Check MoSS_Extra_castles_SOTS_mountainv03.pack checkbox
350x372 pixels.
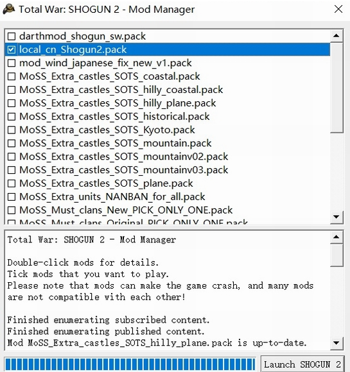[x=12, y=170]
